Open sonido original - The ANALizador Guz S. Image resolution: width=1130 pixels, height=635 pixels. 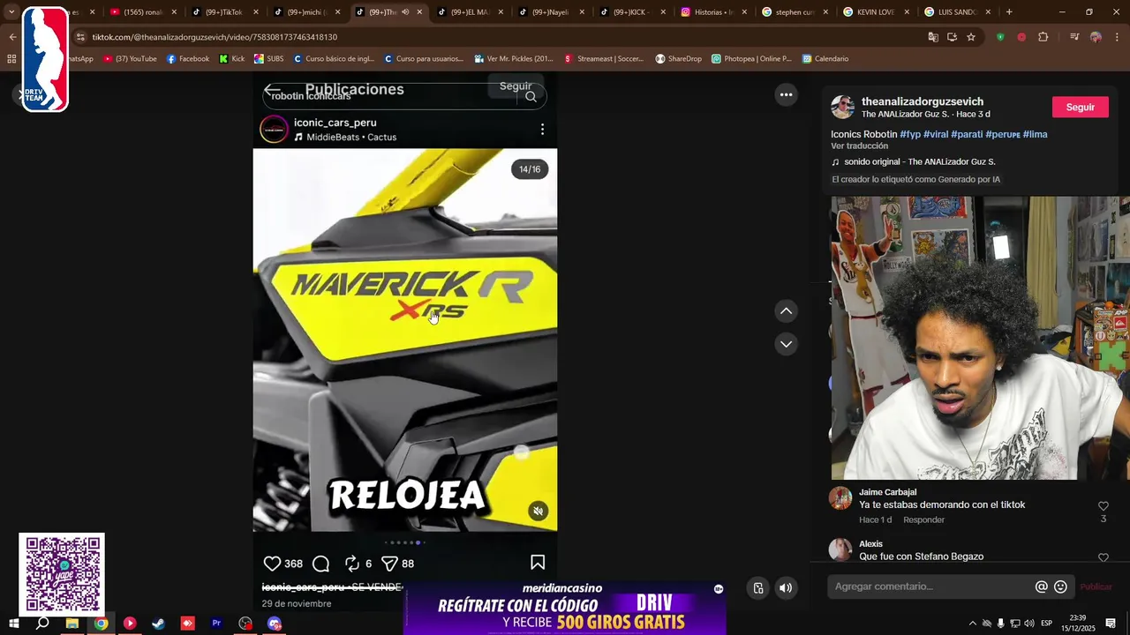(919, 162)
